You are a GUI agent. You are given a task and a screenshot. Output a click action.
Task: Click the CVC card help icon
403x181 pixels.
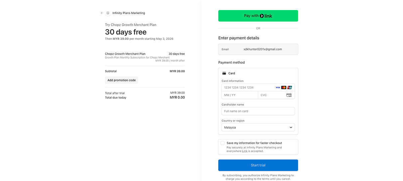[289, 95]
